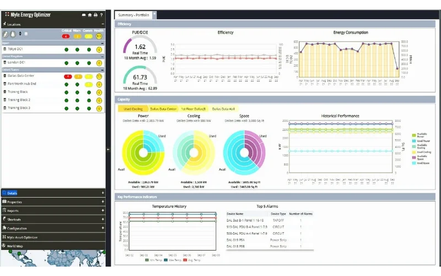This screenshot has height=276, width=441.
Task: Click the Details magnifier icon
Action: click(4, 193)
